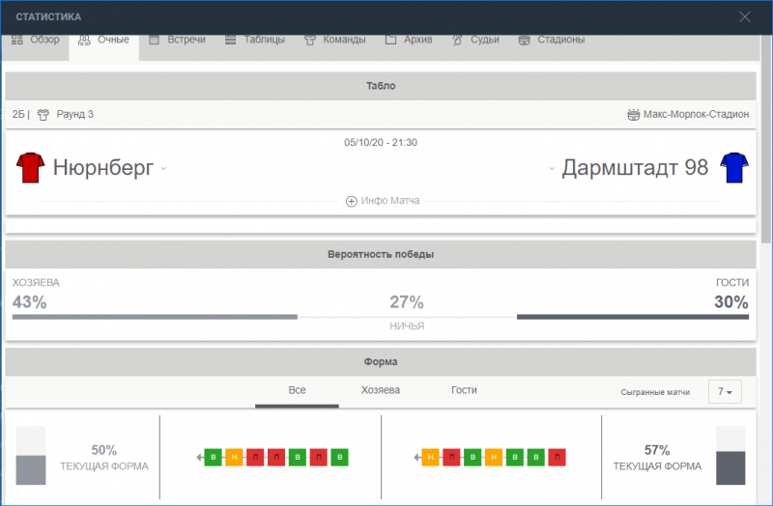Click the last red П square in Дармштадт form

(558, 457)
